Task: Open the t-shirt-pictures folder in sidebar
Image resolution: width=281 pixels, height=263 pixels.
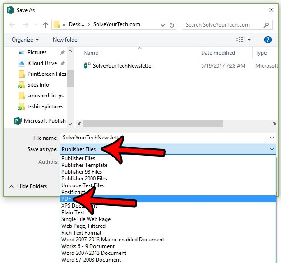Action: click(45, 106)
